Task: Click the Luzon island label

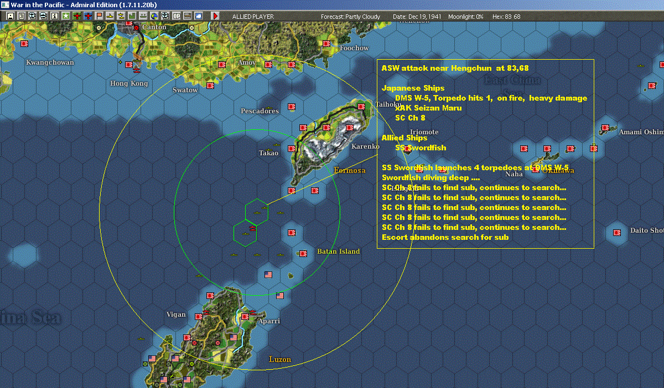Action: click(x=279, y=359)
